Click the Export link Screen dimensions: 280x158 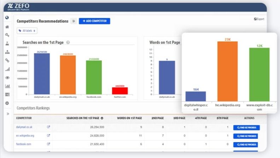[x=259, y=19]
